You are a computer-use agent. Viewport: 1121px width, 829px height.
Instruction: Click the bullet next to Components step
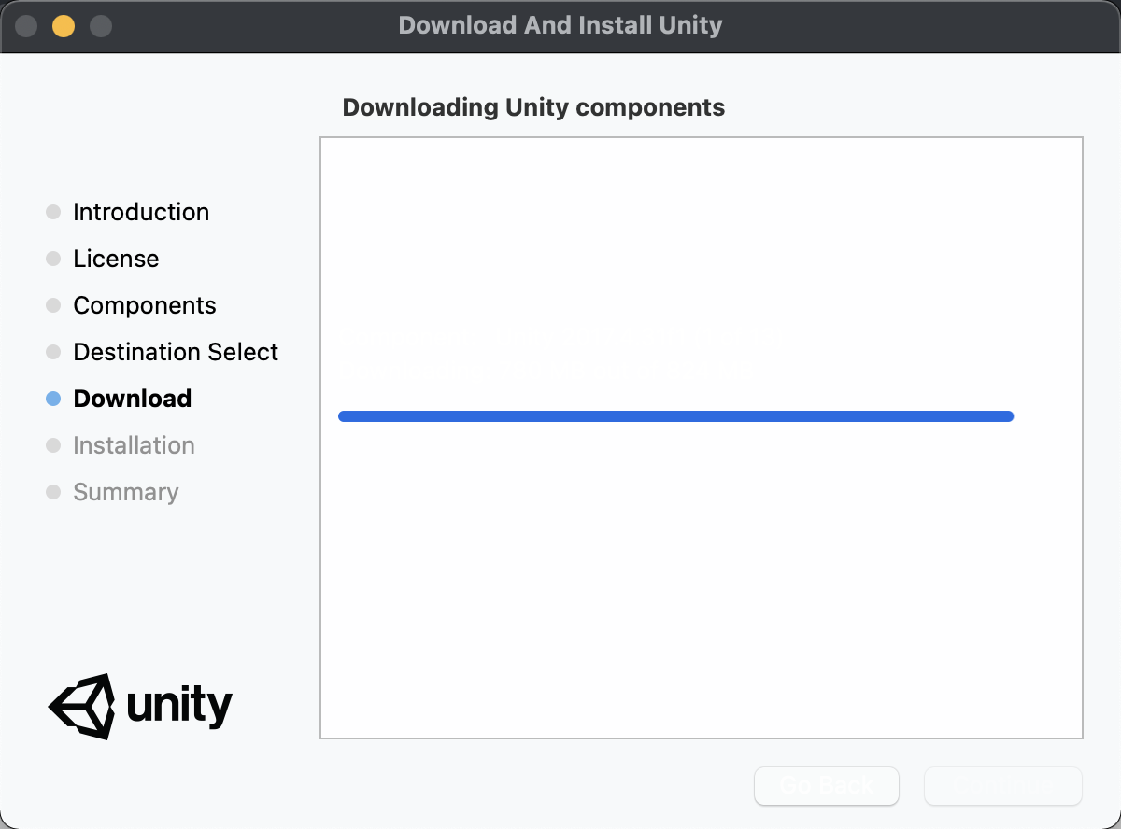(x=52, y=305)
